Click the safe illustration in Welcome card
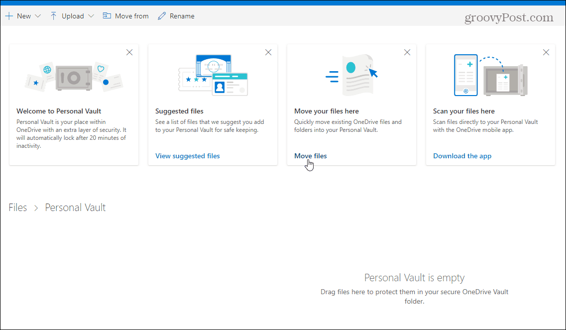Image resolution: width=566 pixels, height=330 pixels. point(74,76)
